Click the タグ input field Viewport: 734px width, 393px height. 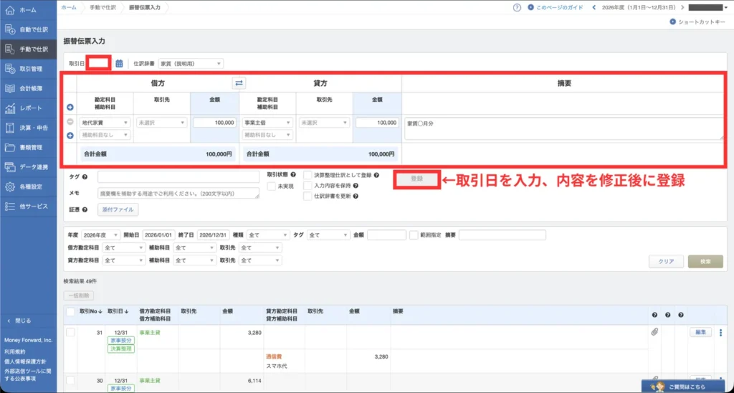coord(178,177)
